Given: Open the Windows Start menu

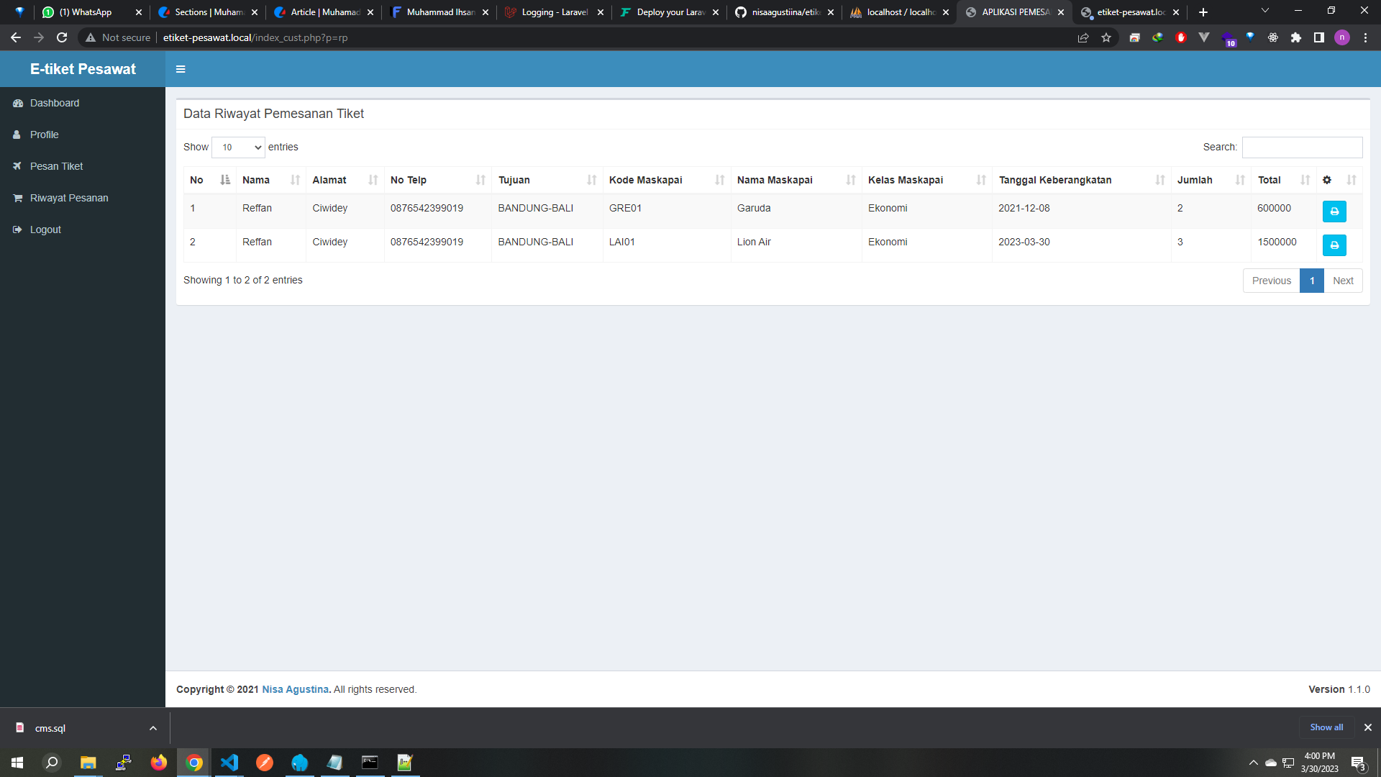Looking at the screenshot, I should 17,763.
